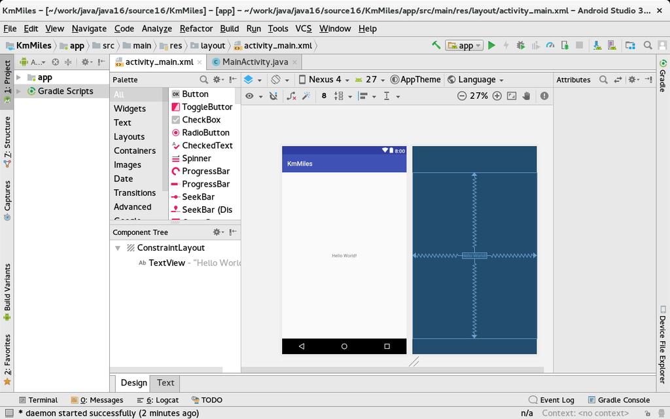Open the Device File Explorer side panel
The width and height of the screenshot is (670, 419).
(663, 344)
